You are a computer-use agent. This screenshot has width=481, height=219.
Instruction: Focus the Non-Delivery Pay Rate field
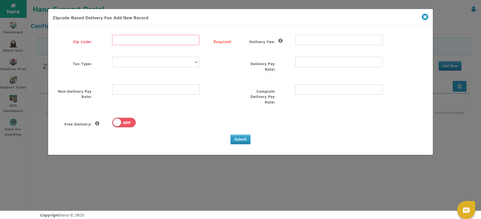click(156, 89)
